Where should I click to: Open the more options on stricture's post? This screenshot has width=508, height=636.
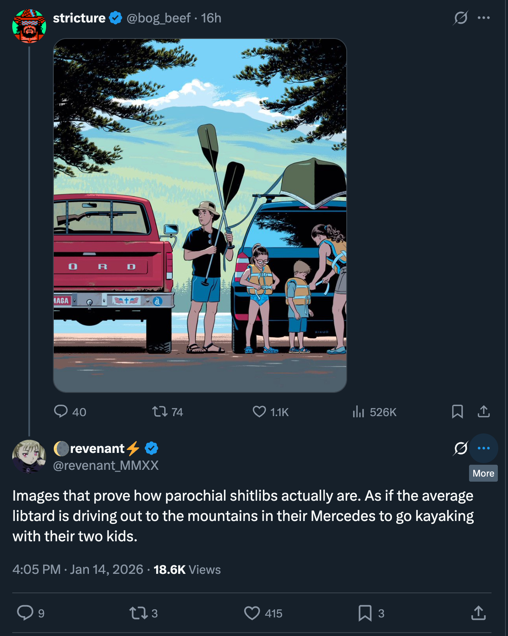[x=483, y=18]
